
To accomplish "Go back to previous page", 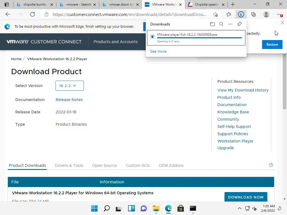I will (8, 14).
